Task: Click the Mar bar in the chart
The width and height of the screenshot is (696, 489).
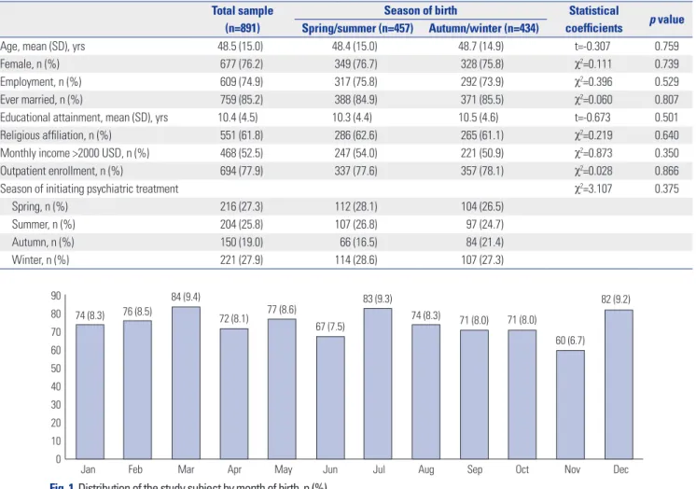Action: 186,383
